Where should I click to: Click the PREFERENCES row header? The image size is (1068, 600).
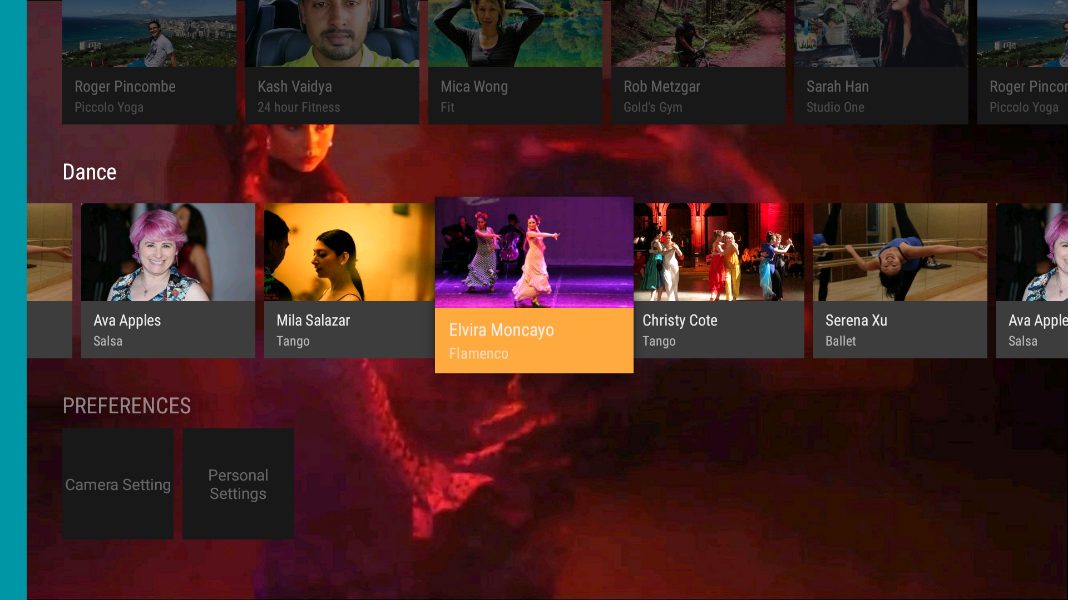pos(127,406)
